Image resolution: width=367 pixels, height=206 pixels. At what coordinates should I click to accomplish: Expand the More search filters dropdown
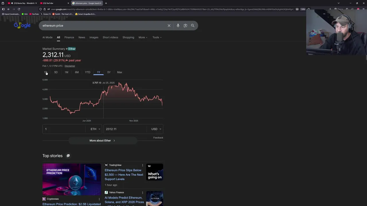point(143,37)
